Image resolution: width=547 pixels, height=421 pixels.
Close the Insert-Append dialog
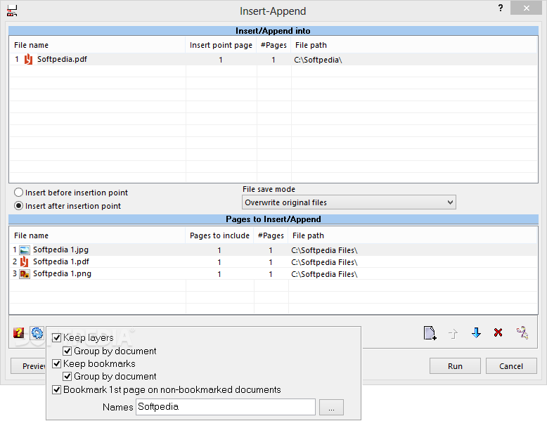click(526, 8)
